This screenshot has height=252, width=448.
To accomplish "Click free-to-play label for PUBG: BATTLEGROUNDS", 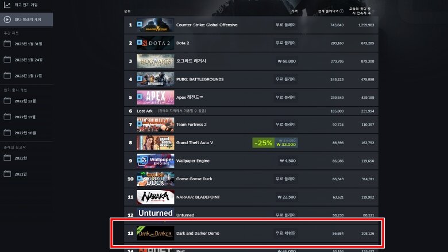I will [285, 79].
